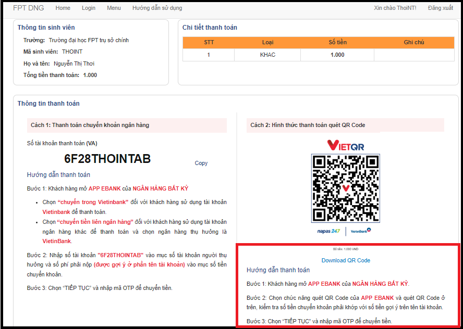Log out via Đăng xuất

(441, 8)
